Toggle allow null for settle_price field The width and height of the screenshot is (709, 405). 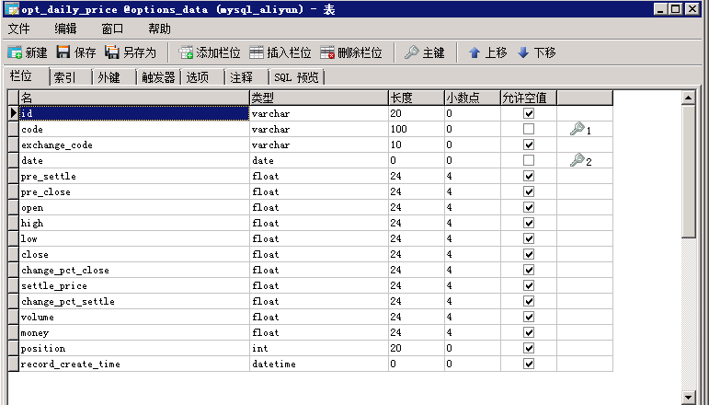[x=529, y=285]
